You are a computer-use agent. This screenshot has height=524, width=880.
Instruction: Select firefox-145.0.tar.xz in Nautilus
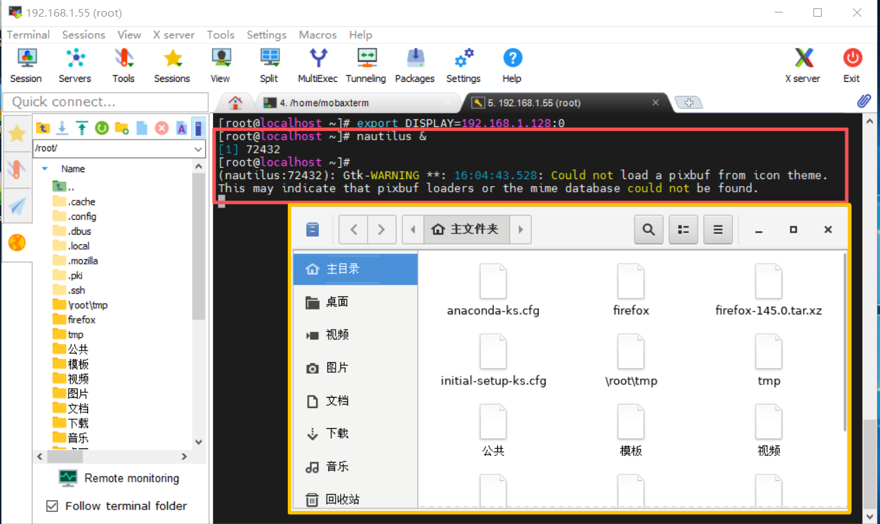pos(768,290)
